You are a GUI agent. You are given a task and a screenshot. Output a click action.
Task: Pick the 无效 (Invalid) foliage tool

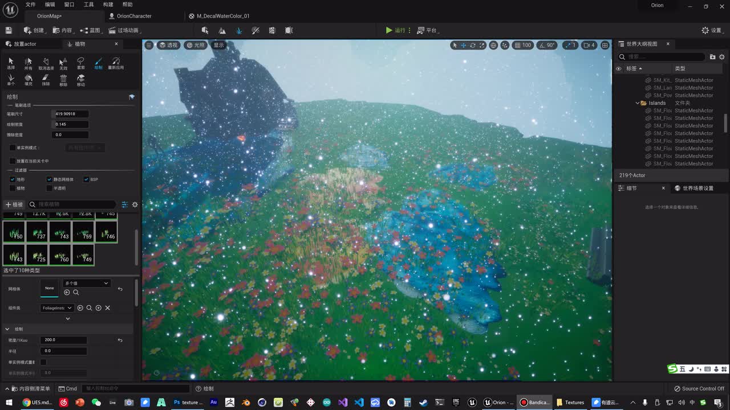point(63,63)
